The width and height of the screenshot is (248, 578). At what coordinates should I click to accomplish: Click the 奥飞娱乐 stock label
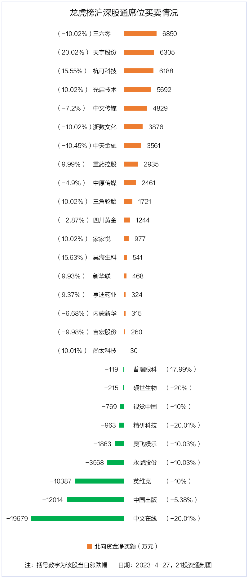click(x=145, y=444)
